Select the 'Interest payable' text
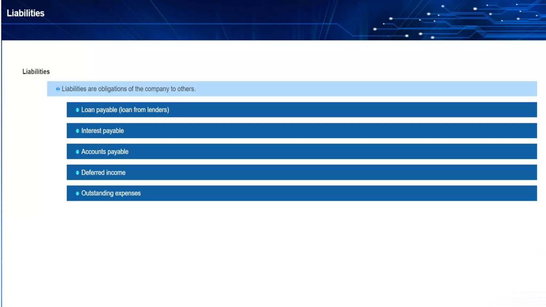Screen dimensions: 546x307 [x=102, y=131]
